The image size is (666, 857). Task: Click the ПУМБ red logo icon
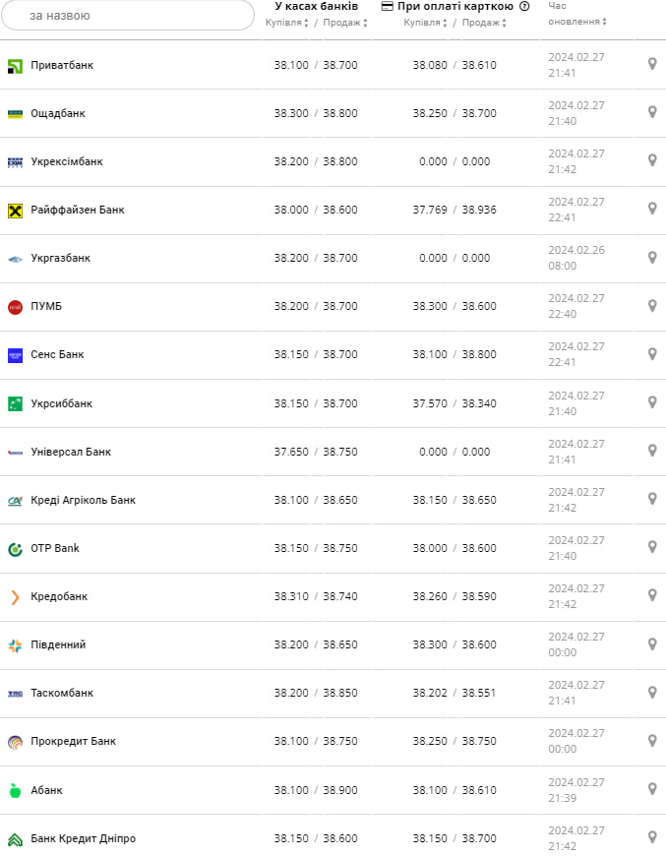(x=15, y=307)
